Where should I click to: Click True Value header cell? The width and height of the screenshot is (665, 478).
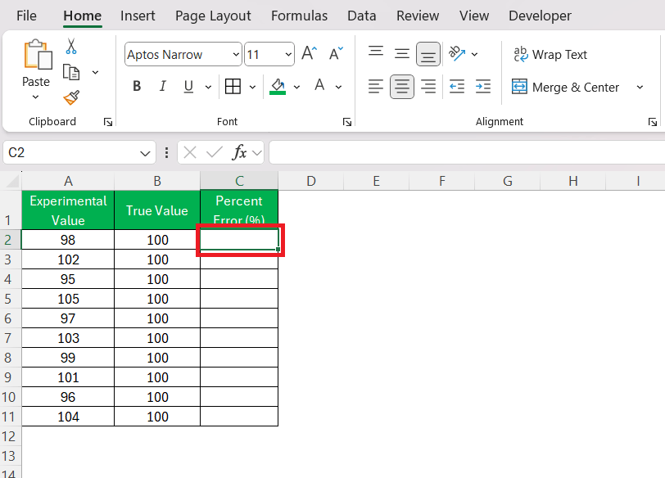pyautogui.click(x=157, y=210)
